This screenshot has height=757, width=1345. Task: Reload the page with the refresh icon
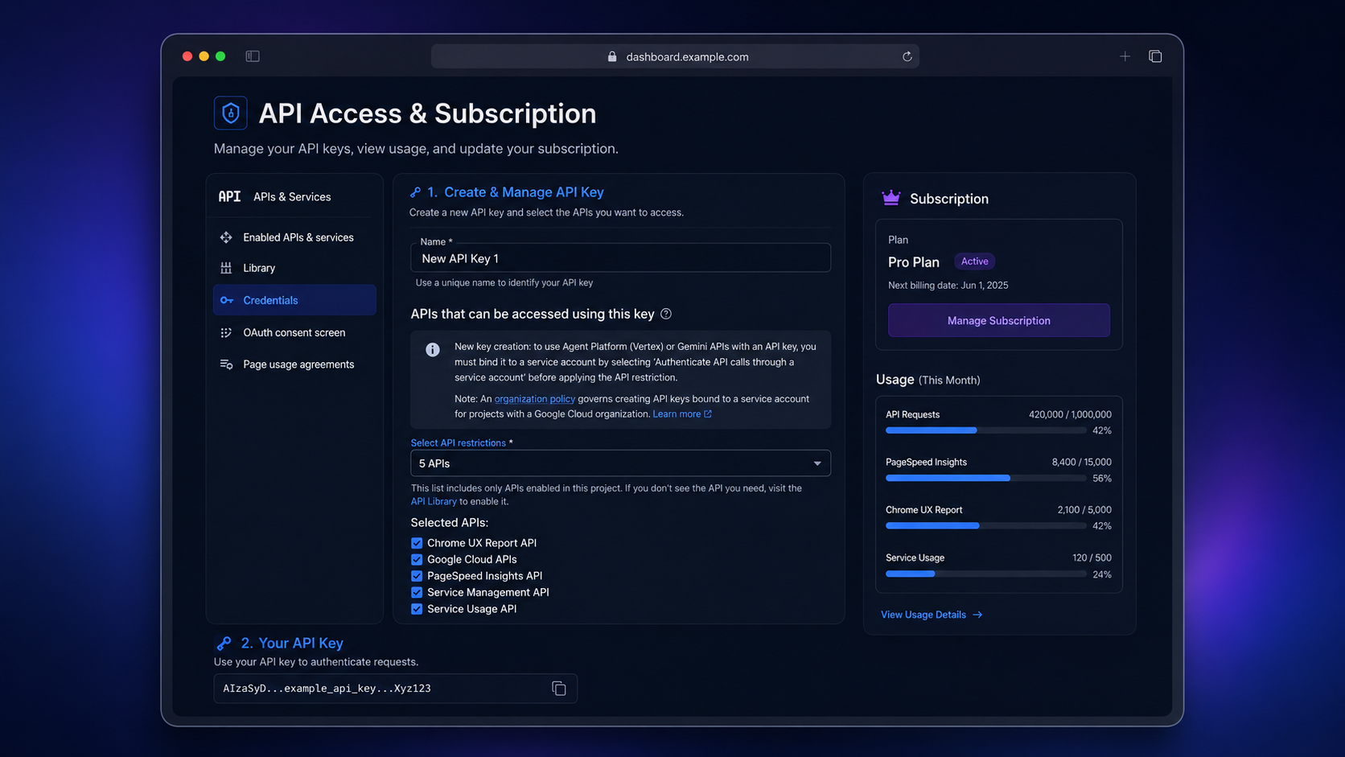(x=907, y=56)
